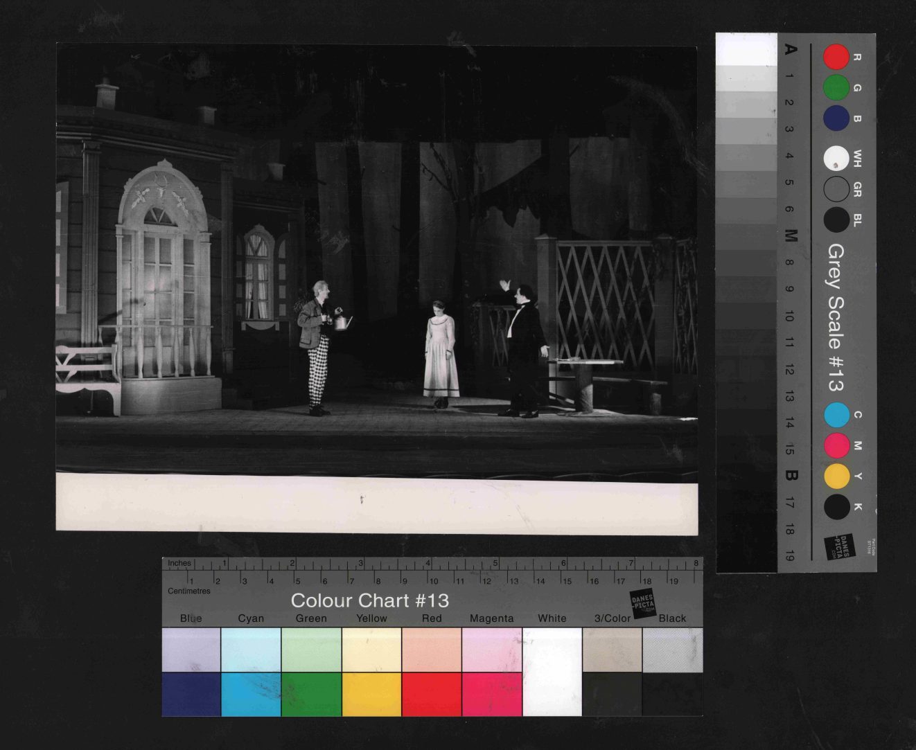Choose the solid yellow swatch in Colour Chart
The width and height of the screenshot is (916, 750).
pos(371,694)
